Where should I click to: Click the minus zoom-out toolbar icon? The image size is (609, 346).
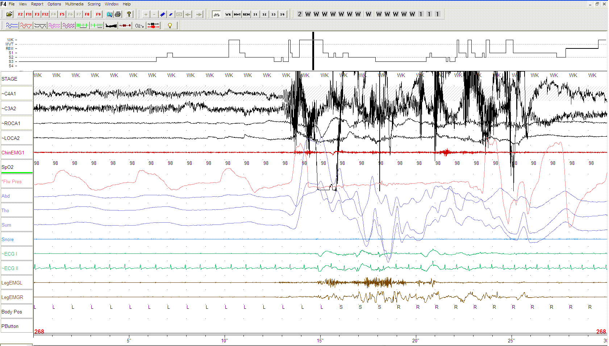click(154, 14)
